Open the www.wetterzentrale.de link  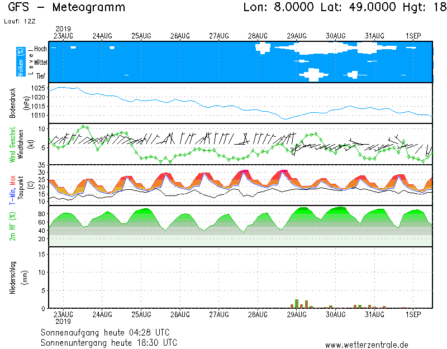tap(367, 345)
